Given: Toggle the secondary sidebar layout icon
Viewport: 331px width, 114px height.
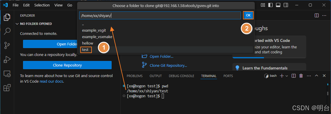Looking at the screenshot, I should coord(286,5).
